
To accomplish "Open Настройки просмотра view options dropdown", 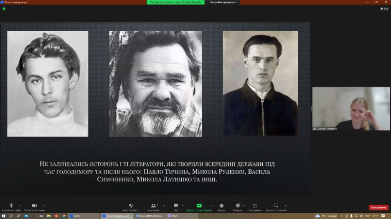I will coord(223,2).
